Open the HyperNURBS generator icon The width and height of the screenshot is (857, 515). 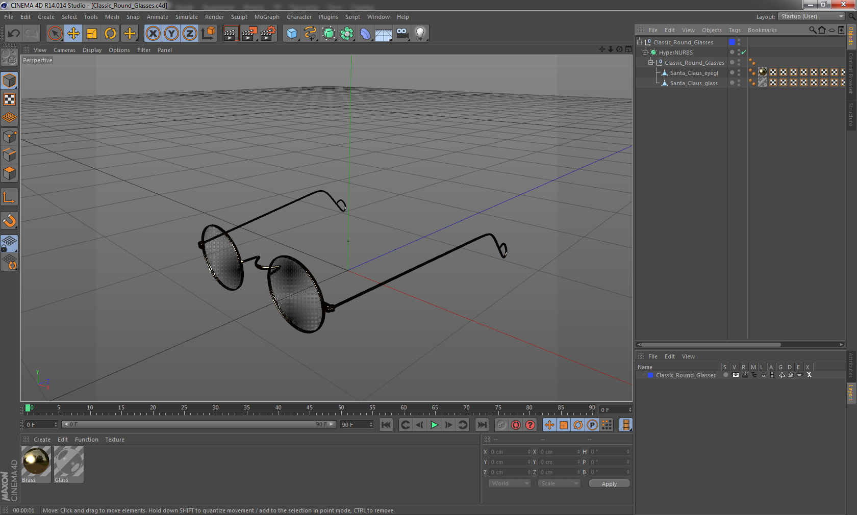(x=329, y=34)
